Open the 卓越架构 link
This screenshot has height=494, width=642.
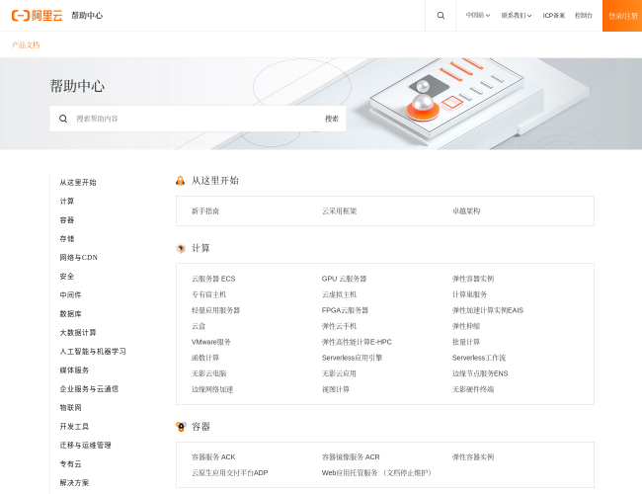point(466,211)
